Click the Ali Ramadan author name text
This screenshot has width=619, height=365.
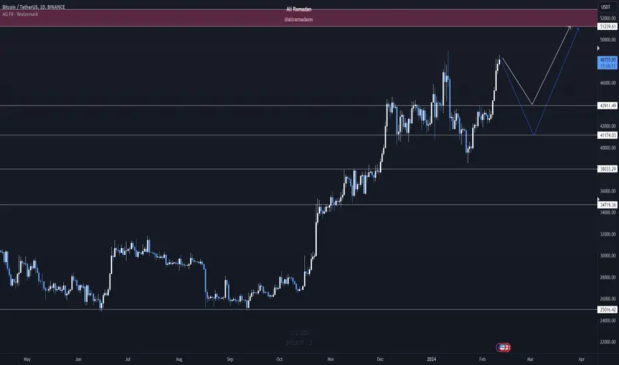pos(299,9)
